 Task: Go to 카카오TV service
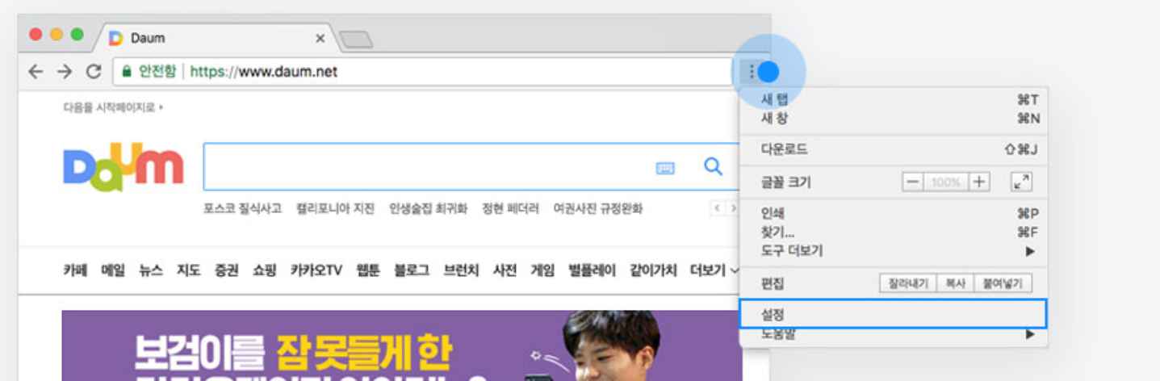coord(316,270)
